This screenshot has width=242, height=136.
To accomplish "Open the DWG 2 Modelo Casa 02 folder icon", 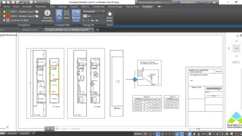I will tap(37, 16).
